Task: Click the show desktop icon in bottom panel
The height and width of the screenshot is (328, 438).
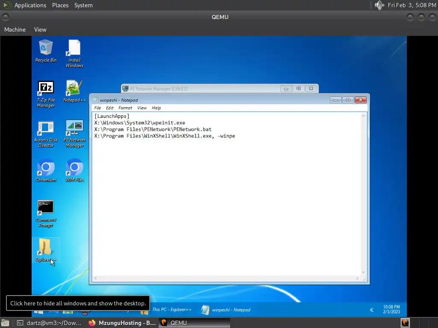Action: pyautogui.click(x=5, y=323)
